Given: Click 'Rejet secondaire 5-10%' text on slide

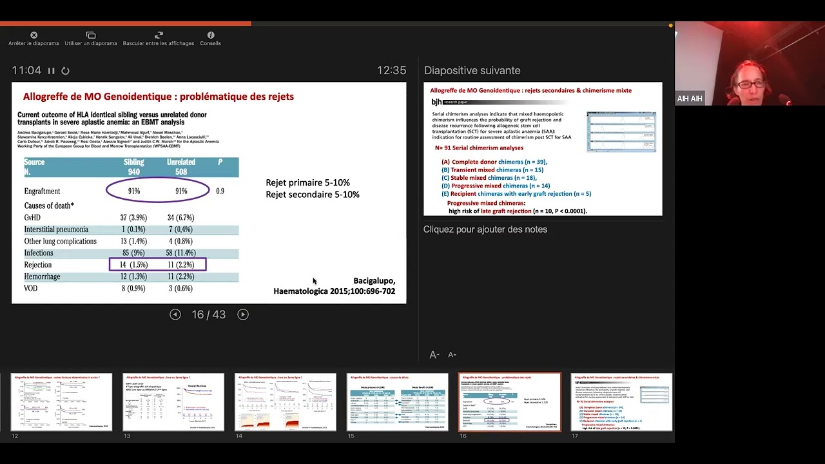Looking at the screenshot, I should pyautogui.click(x=313, y=195).
